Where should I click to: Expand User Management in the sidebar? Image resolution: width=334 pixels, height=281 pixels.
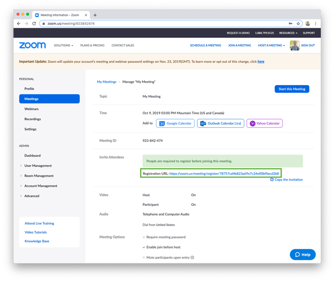tap(38, 166)
